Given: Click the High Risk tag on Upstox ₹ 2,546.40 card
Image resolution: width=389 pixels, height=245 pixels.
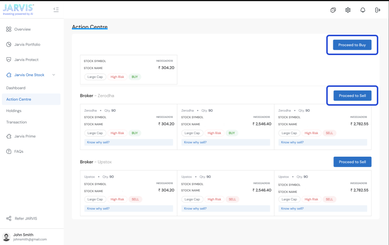Looking at the screenshot, I should point(214,199).
